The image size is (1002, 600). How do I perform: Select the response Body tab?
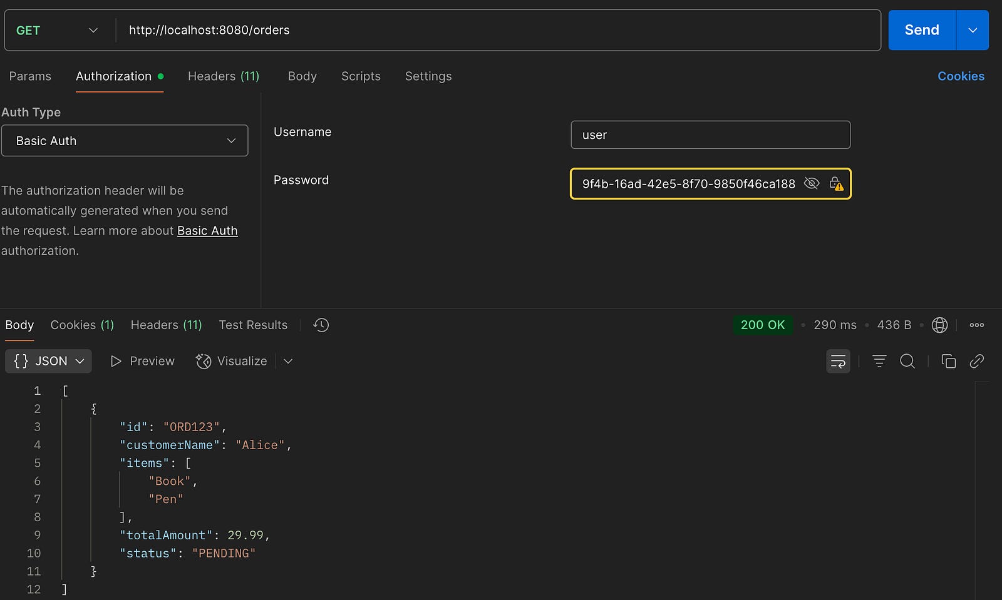[19, 325]
